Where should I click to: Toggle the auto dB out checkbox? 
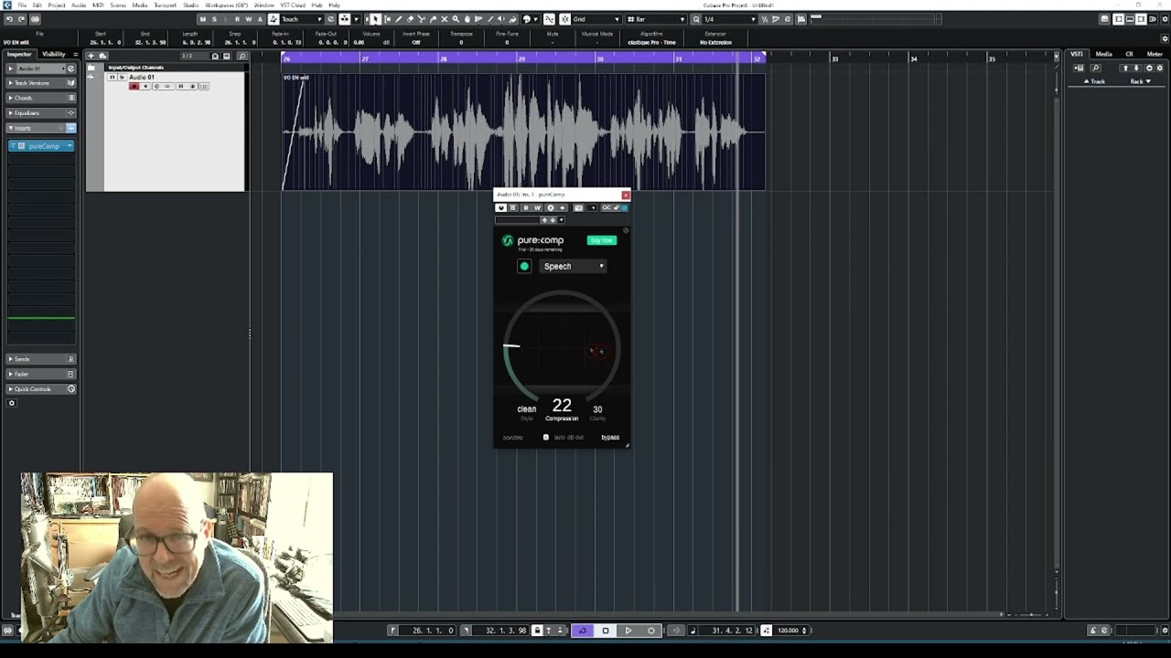point(546,438)
